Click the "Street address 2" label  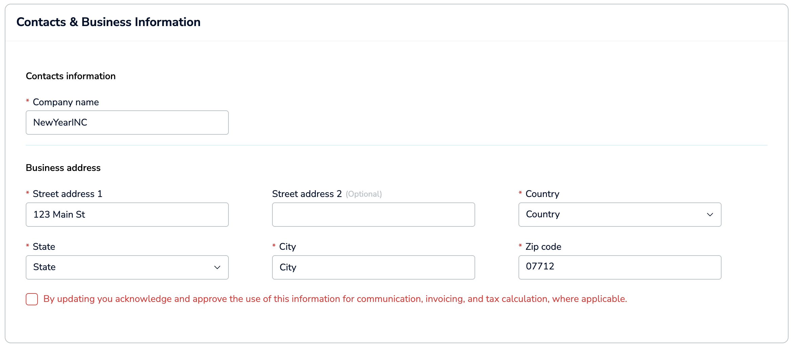307,194
